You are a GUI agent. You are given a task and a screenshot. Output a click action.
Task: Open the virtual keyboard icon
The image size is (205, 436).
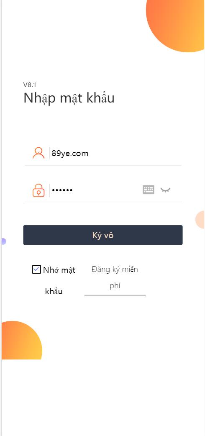coord(148,190)
